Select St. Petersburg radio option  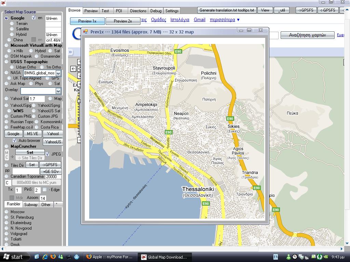coord(6,217)
